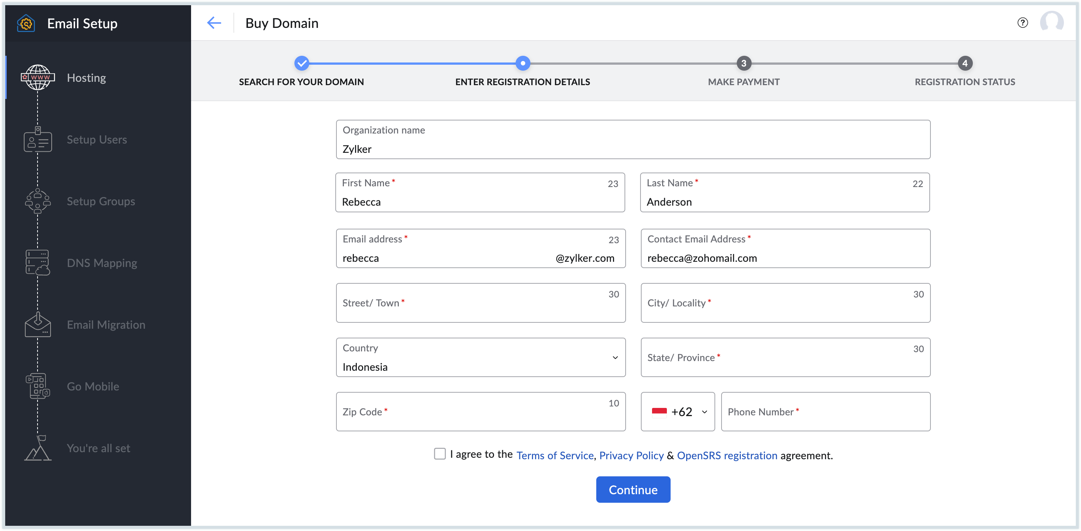Image resolution: width=1081 pixels, height=531 pixels.
Task: Click the back arrow beside Buy Domain
Action: [x=214, y=23]
